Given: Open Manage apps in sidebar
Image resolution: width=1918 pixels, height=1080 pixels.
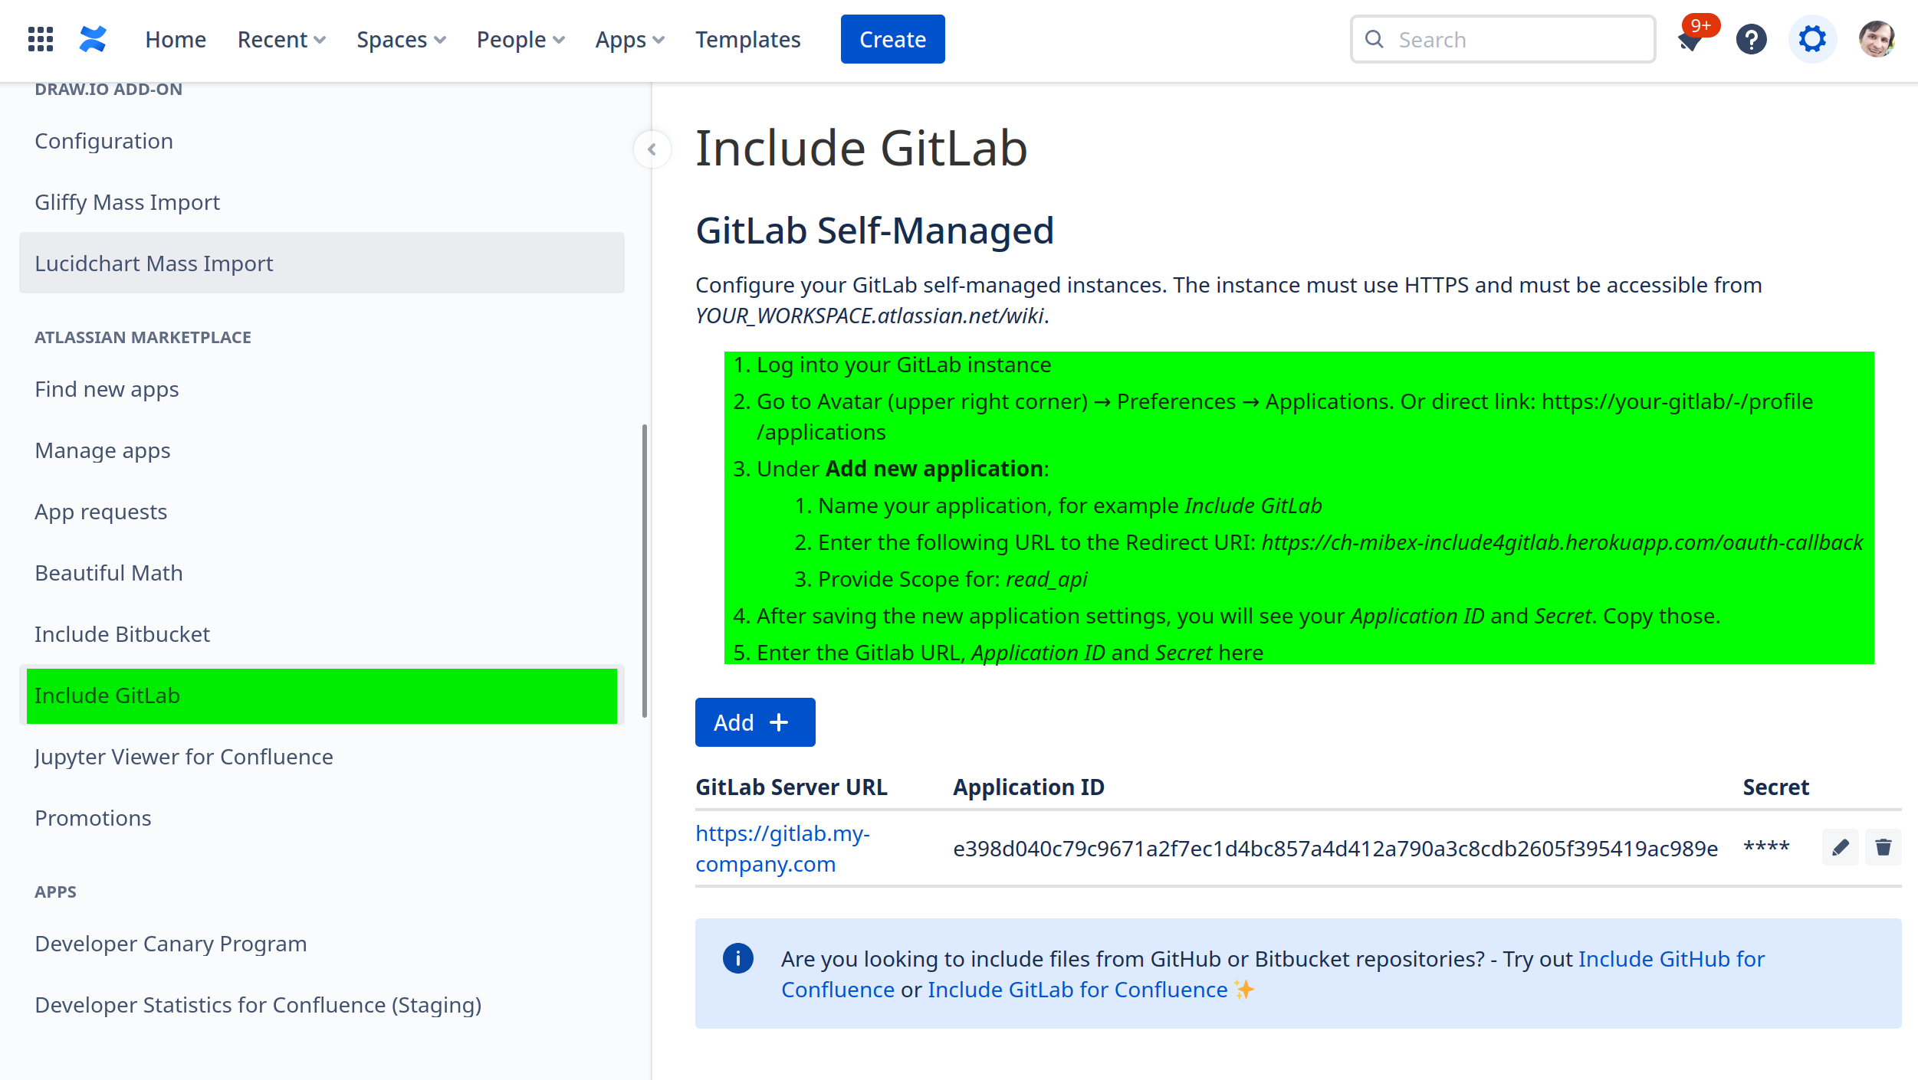Looking at the screenshot, I should tap(103, 450).
